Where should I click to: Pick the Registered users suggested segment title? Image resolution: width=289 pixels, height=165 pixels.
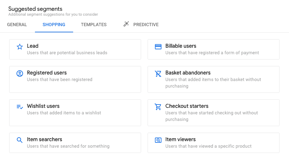pos(47,73)
